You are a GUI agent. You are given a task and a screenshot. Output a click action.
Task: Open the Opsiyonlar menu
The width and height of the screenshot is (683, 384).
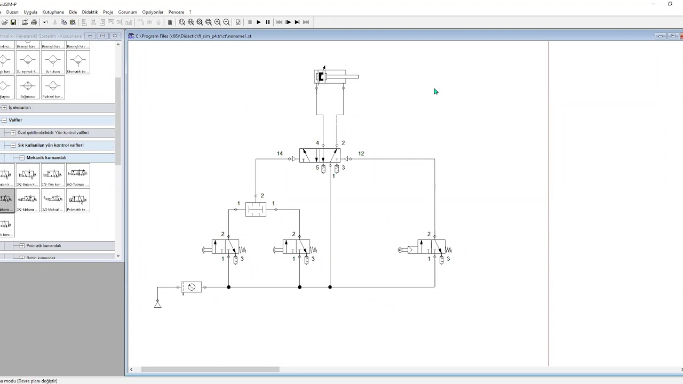pos(153,12)
